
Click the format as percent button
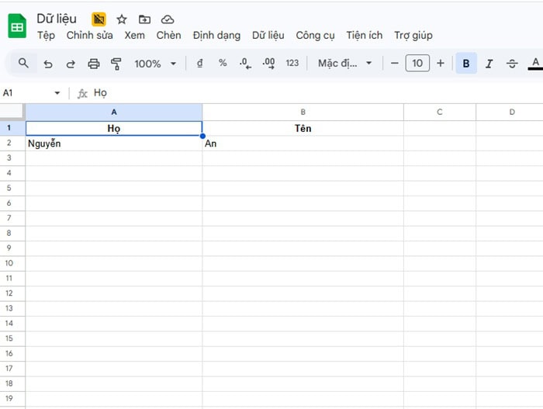tap(223, 64)
